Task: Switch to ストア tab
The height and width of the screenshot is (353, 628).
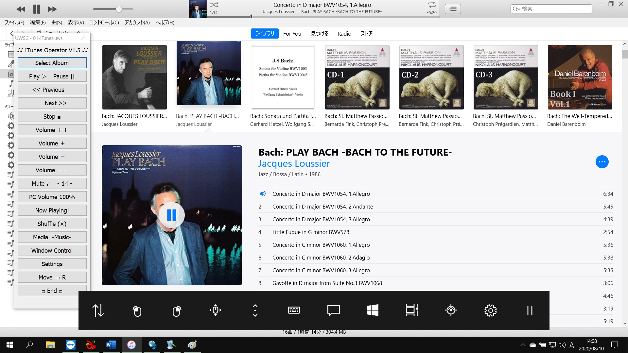Action: pos(366,33)
